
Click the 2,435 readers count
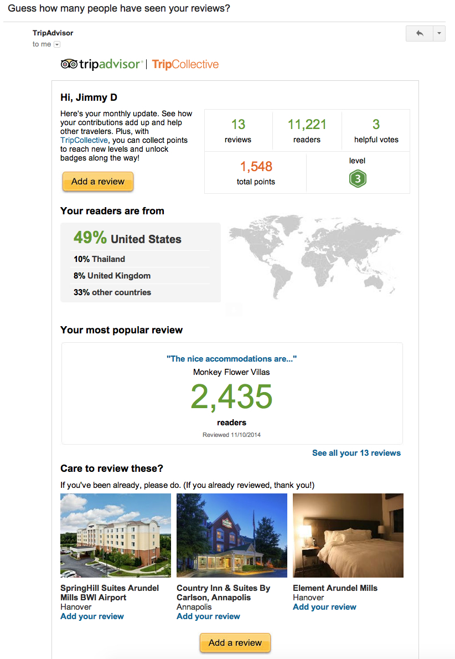tap(231, 397)
